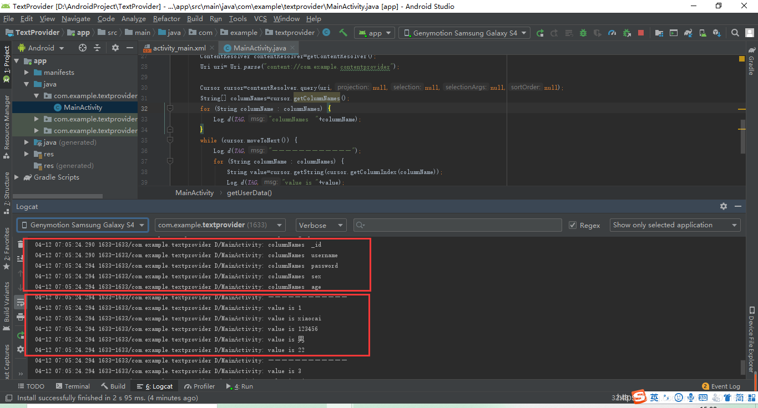Click the Make Project hammer icon
Image resolution: width=758 pixels, height=408 pixels.
[x=343, y=33]
